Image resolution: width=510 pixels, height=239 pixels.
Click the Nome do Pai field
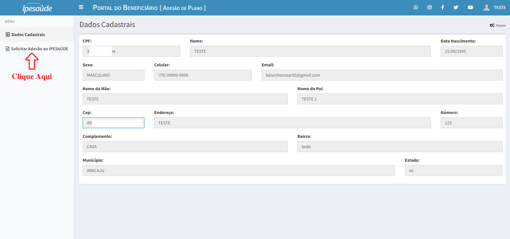[x=399, y=99]
